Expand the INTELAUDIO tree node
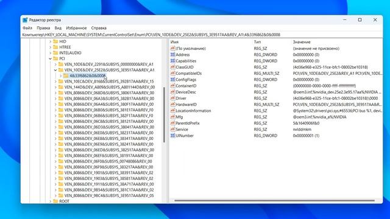The height and width of the screenshot is (219, 390). coord(51,53)
